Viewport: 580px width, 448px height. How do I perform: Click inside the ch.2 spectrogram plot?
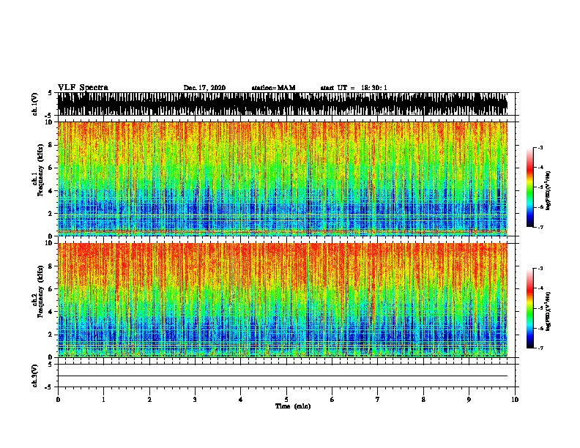282,300
